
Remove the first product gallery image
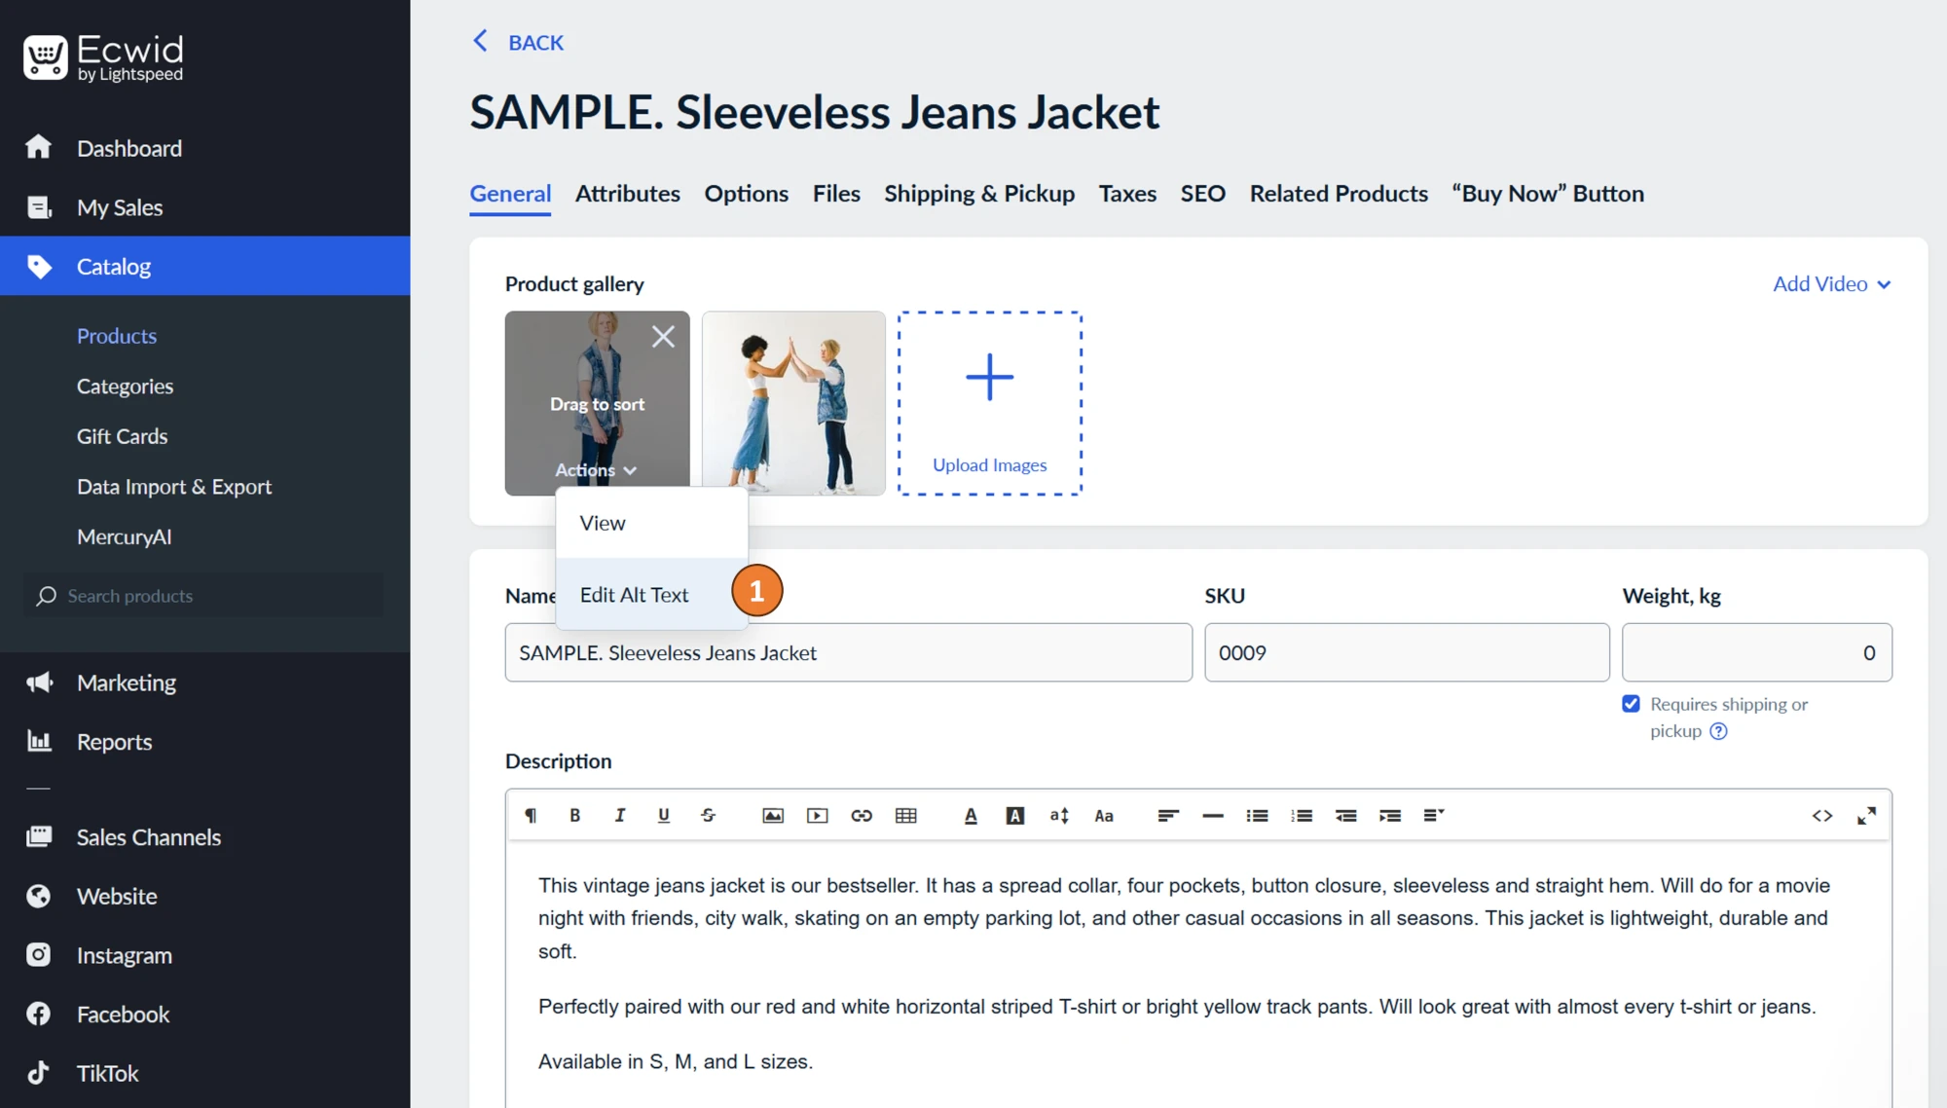click(663, 335)
